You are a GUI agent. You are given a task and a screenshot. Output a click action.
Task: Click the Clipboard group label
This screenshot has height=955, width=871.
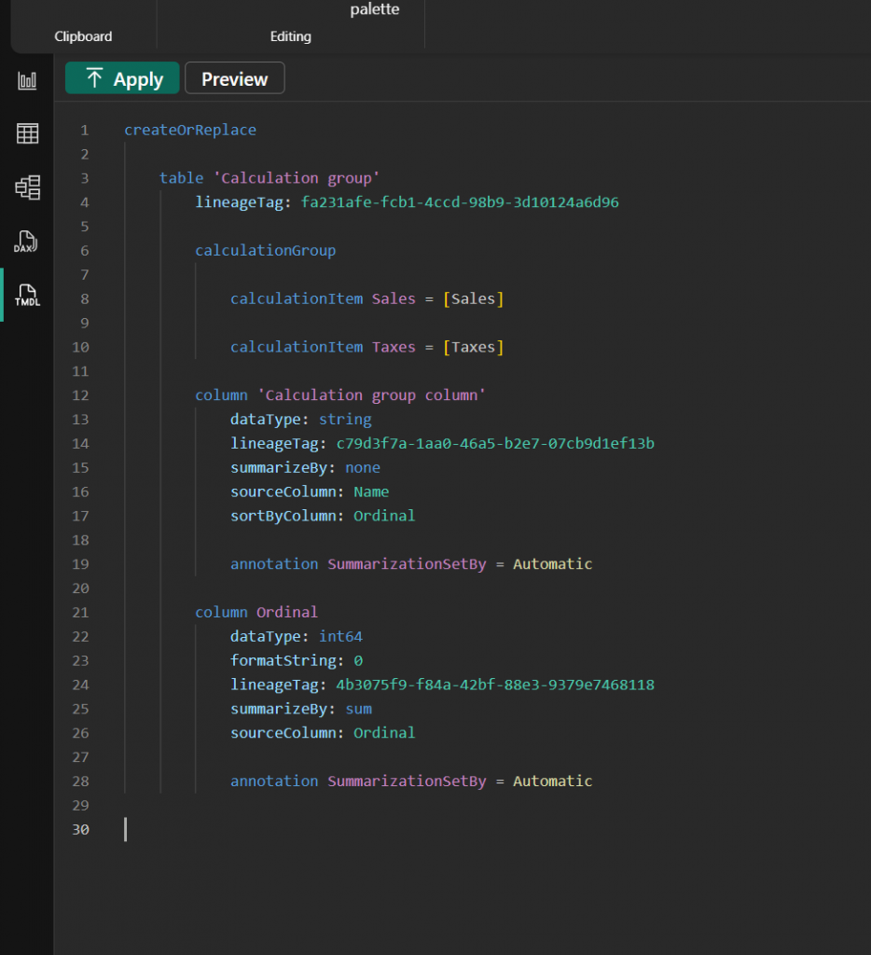(x=83, y=36)
